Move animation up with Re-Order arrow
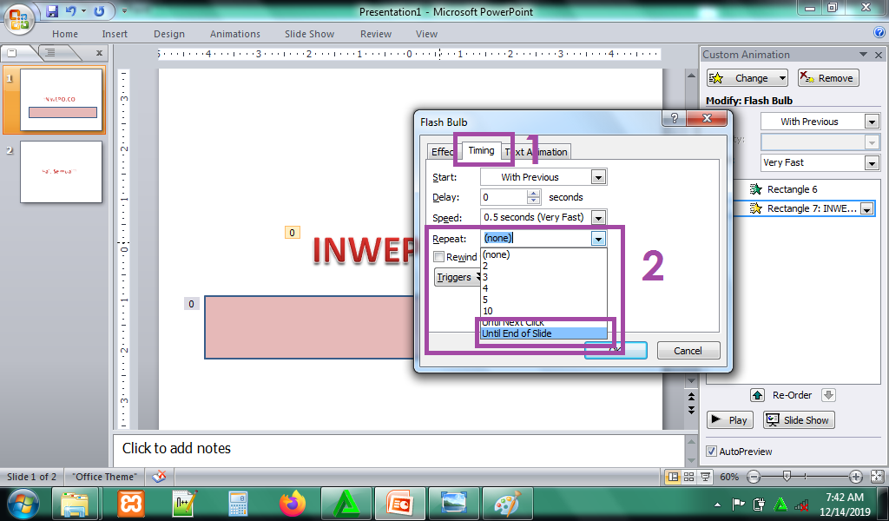Viewport: 889px width, 521px height. pos(757,395)
